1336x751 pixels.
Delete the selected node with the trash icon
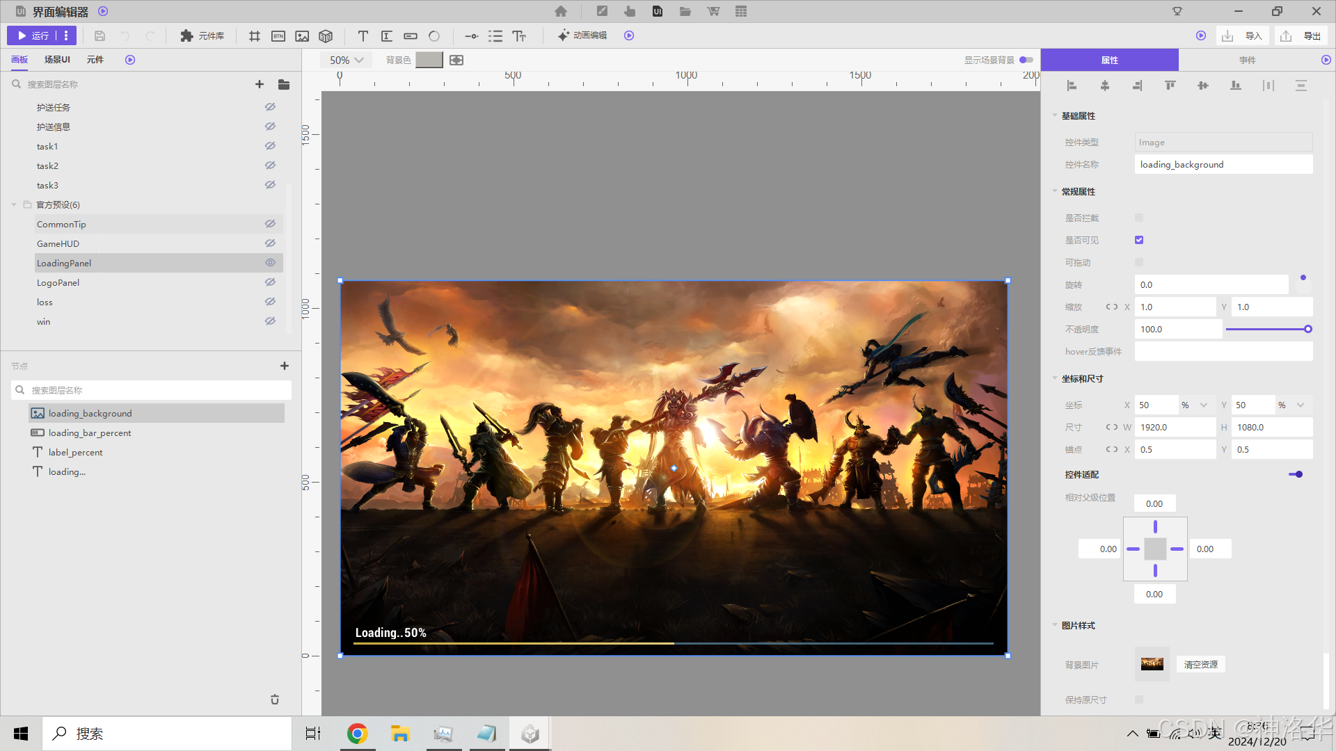point(275,700)
